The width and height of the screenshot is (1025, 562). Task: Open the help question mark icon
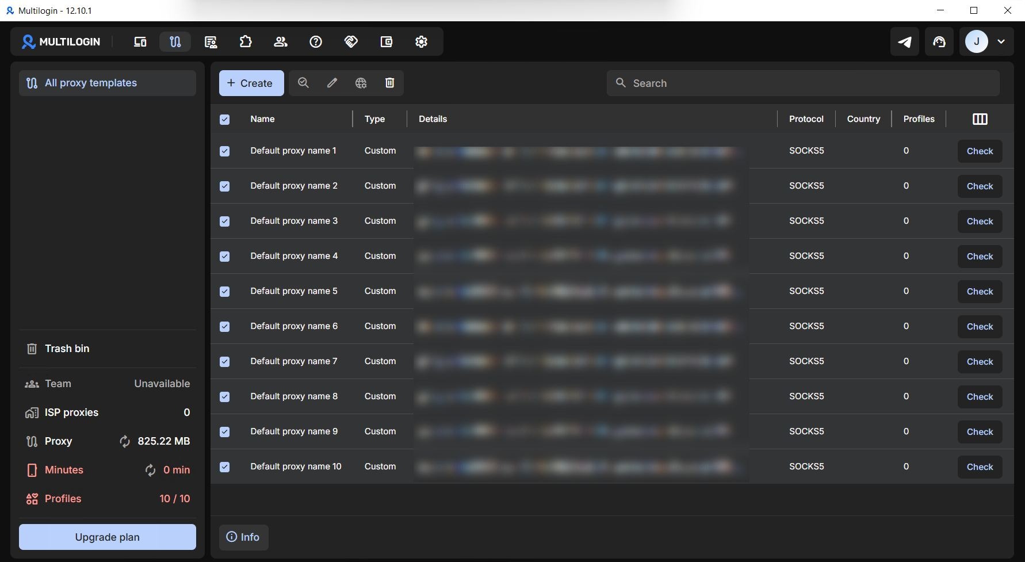(x=316, y=41)
